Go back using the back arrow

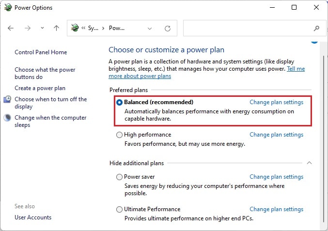[11, 28]
